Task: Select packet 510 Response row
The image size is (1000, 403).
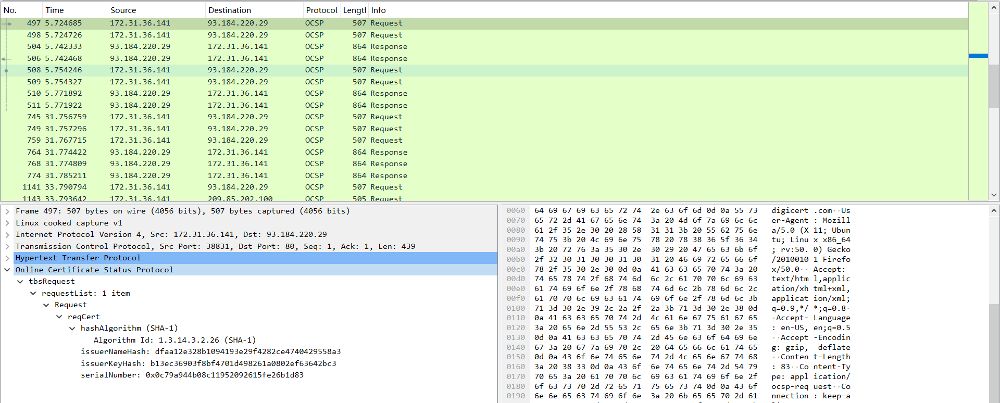Action: [484, 93]
